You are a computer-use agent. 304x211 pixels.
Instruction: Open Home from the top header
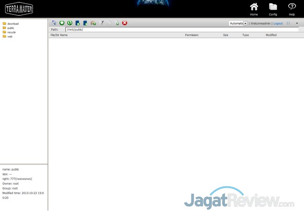[x=254, y=9]
